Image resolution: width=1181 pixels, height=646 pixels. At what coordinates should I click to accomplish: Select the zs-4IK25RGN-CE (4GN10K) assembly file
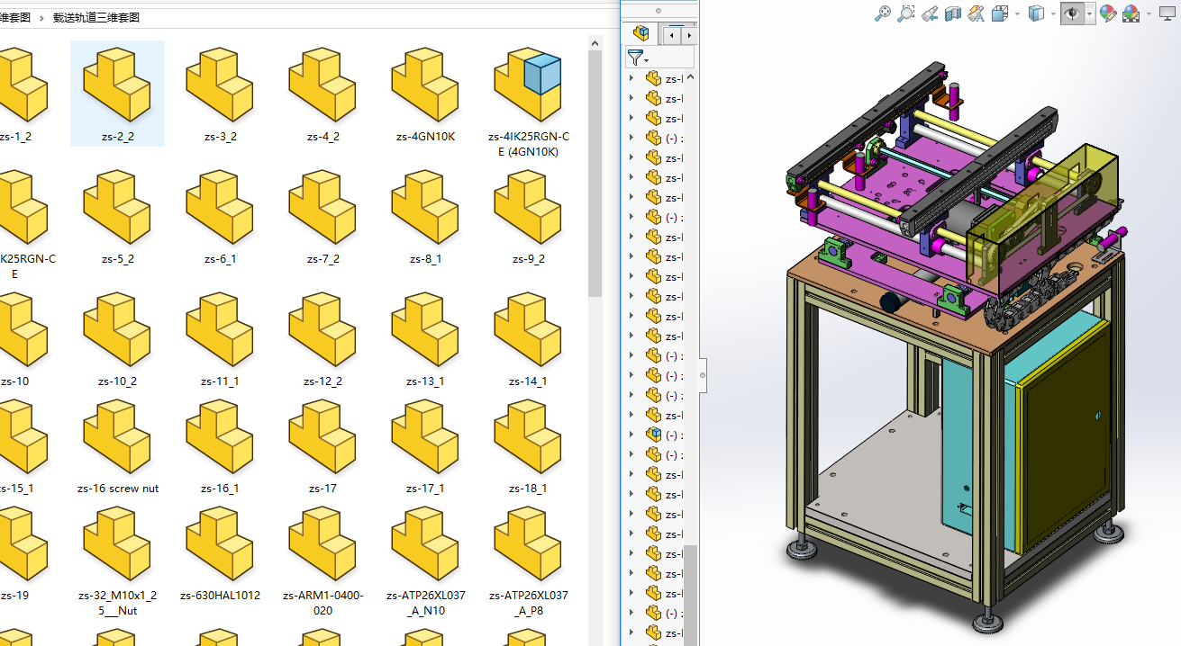(529, 102)
